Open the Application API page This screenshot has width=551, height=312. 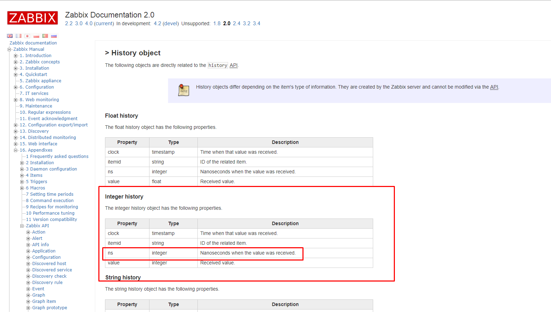44,251
